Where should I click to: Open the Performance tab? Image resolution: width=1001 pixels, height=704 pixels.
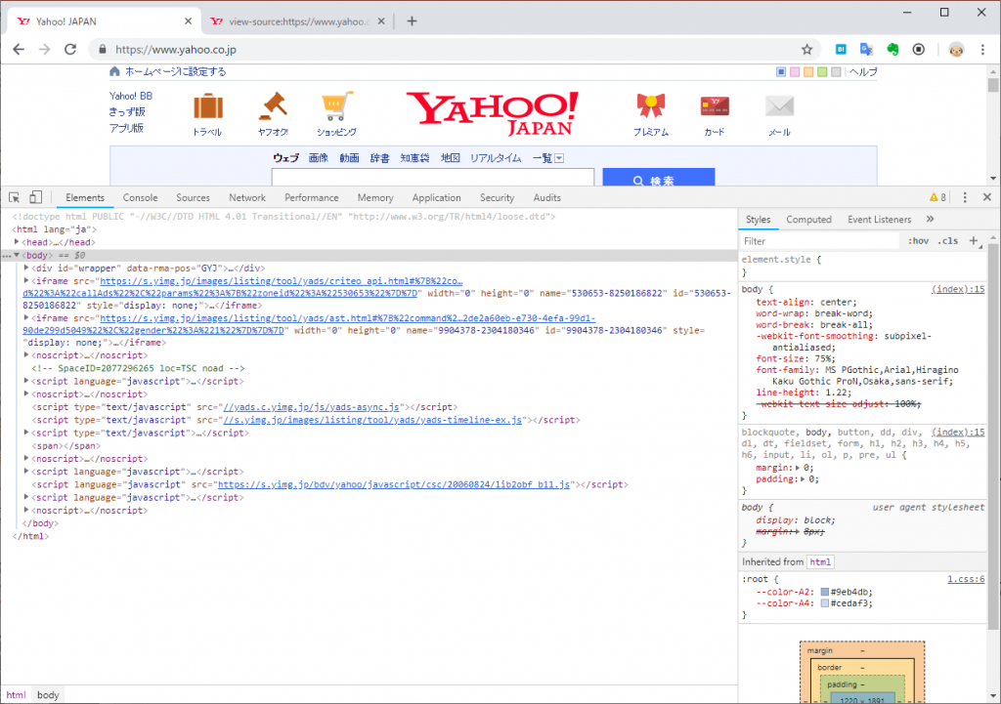pos(312,197)
